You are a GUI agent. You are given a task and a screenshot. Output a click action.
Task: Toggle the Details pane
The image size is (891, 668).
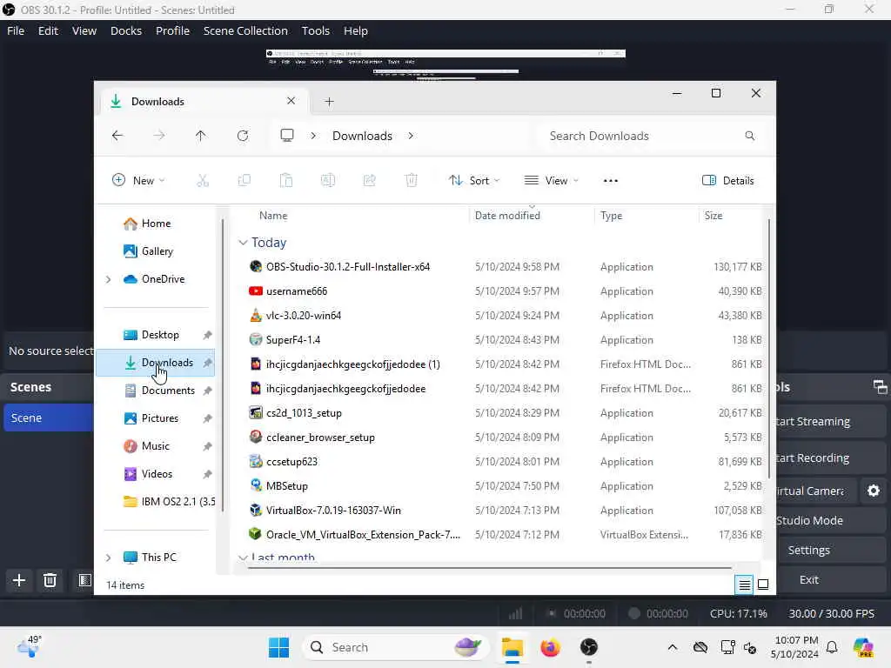[x=728, y=181]
